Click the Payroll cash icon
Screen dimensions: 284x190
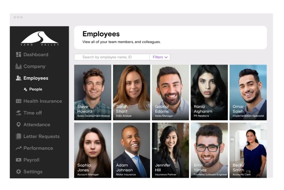coord(18,160)
